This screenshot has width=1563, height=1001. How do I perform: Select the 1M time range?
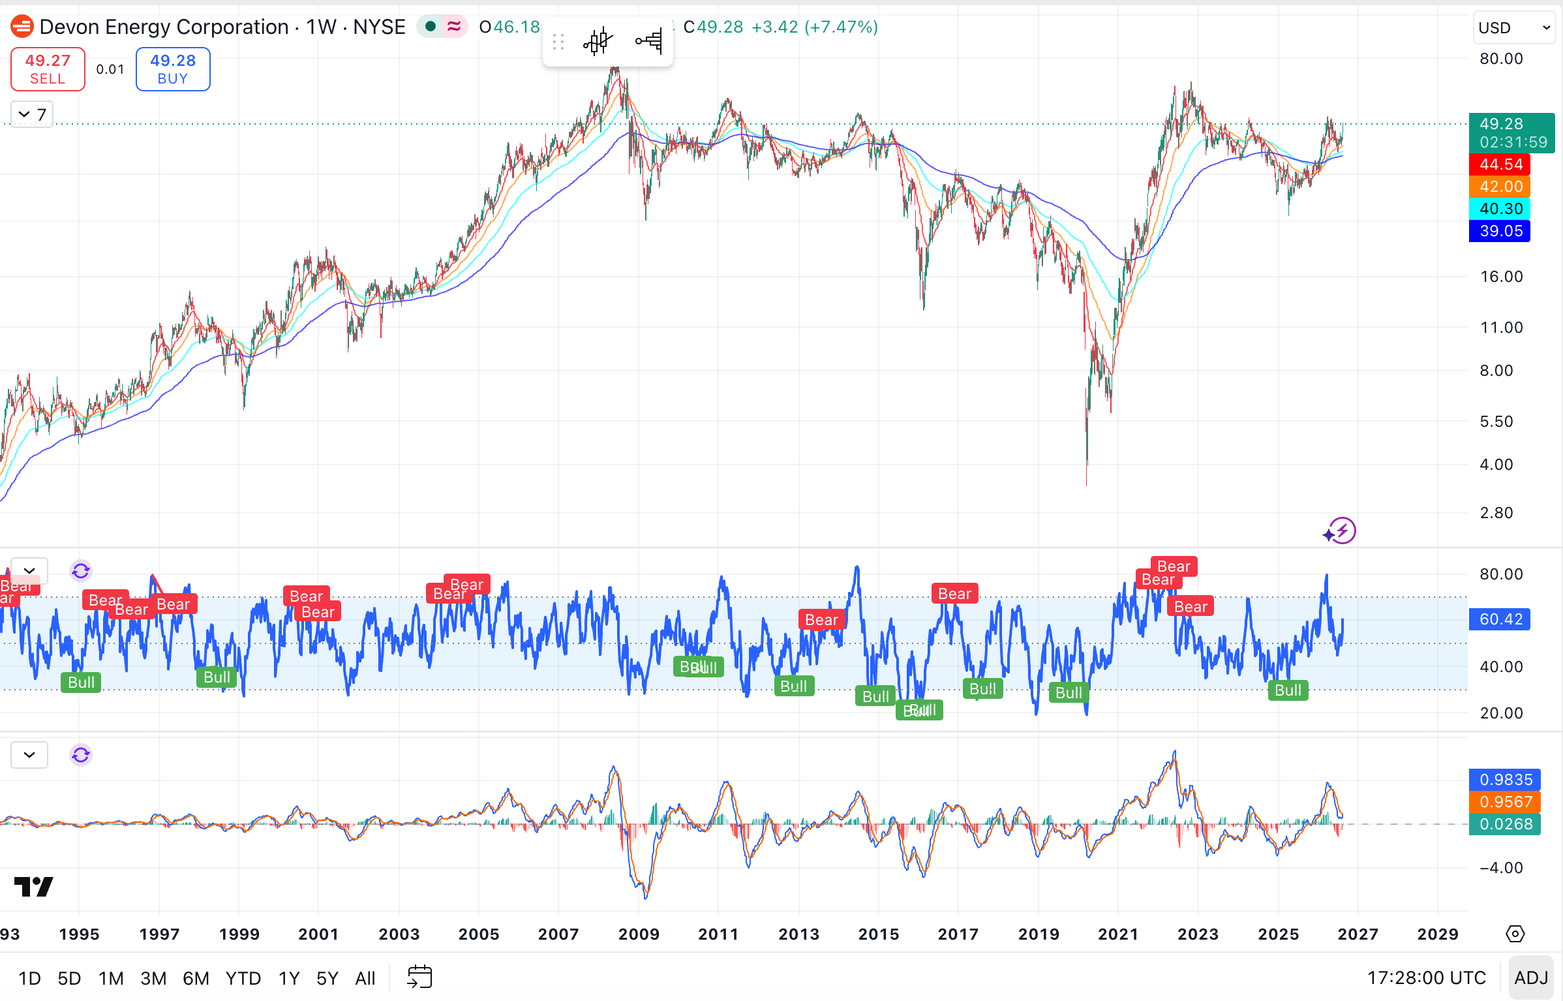click(x=111, y=978)
